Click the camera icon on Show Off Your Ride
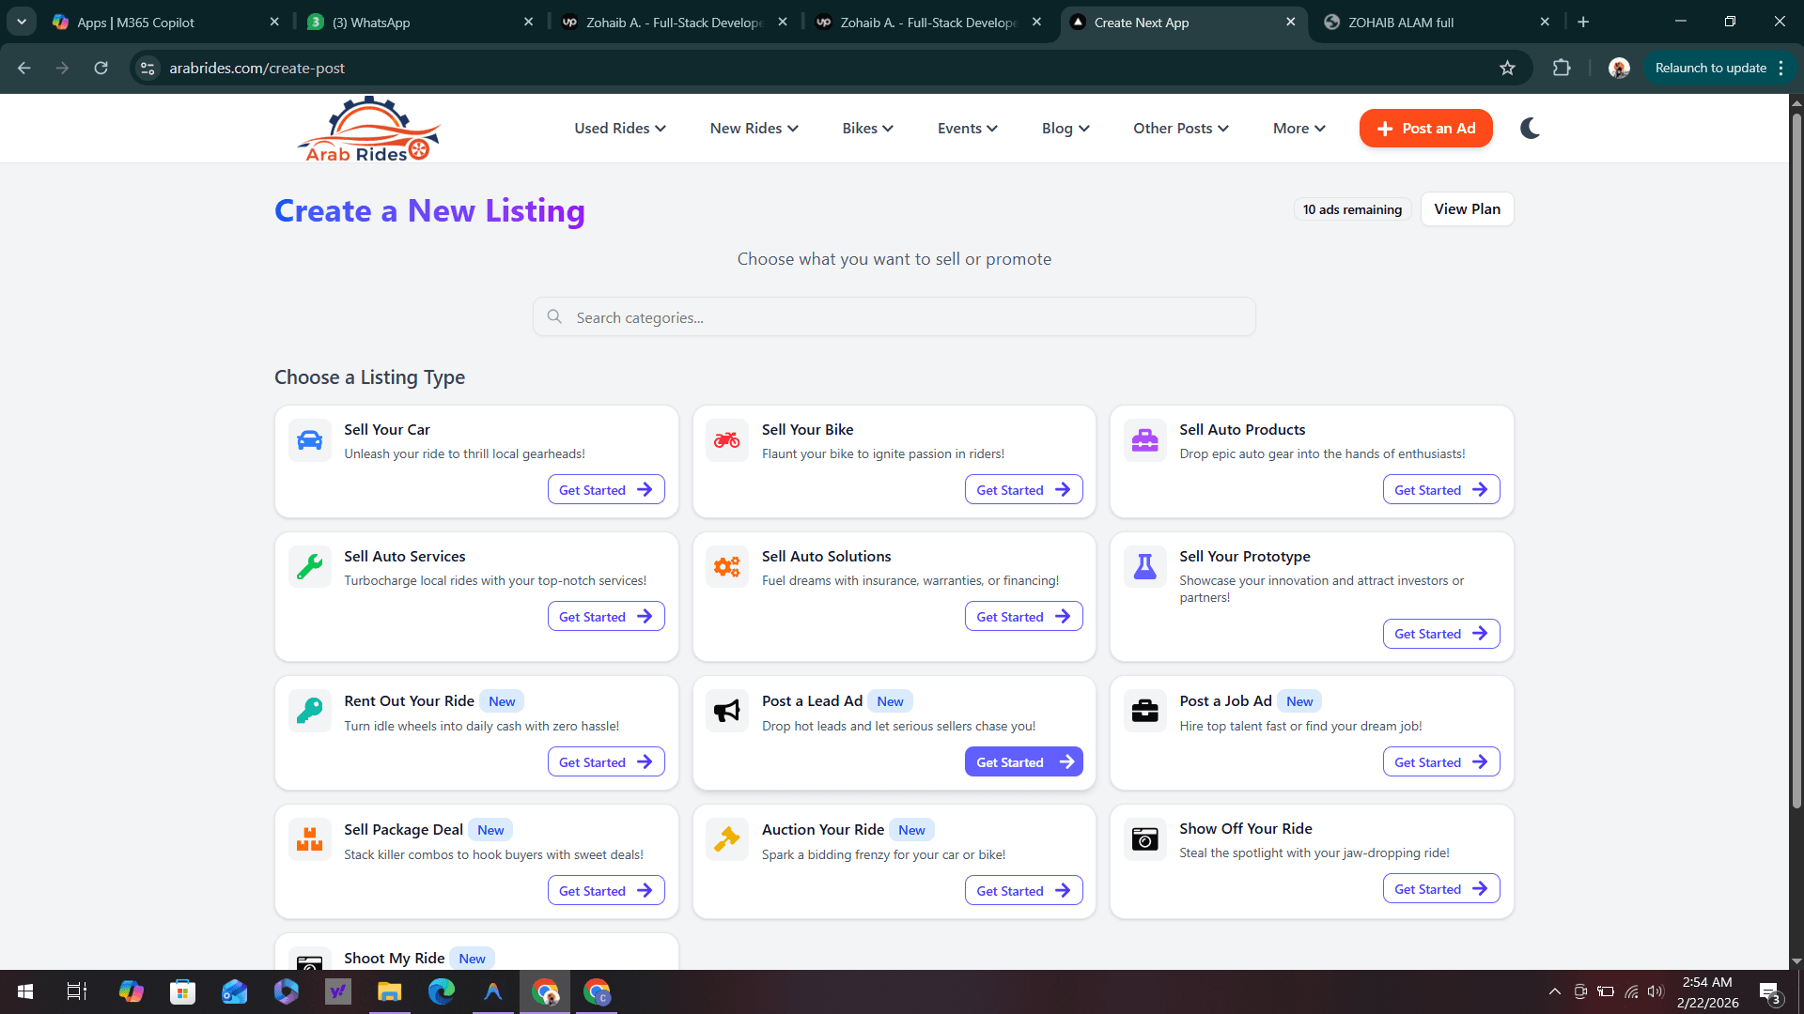 tap(1143, 838)
